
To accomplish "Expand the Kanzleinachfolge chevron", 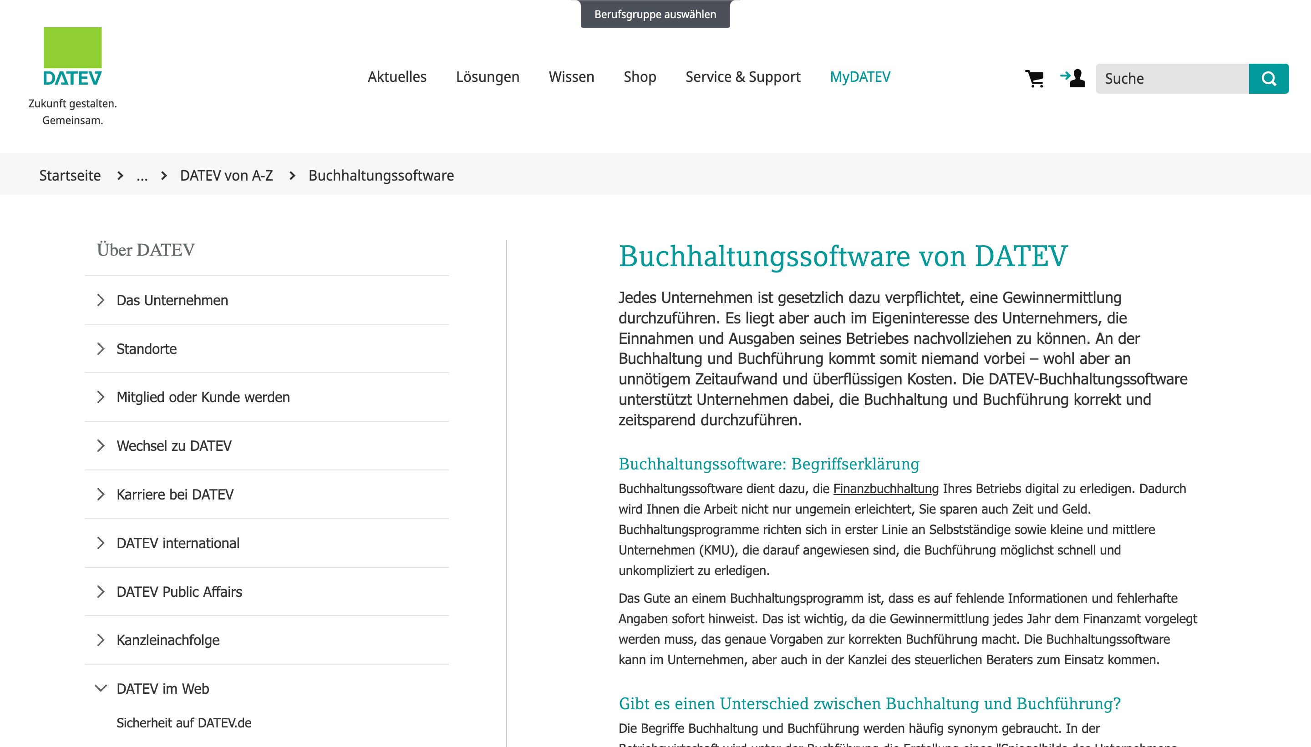I will pos(101,640).
